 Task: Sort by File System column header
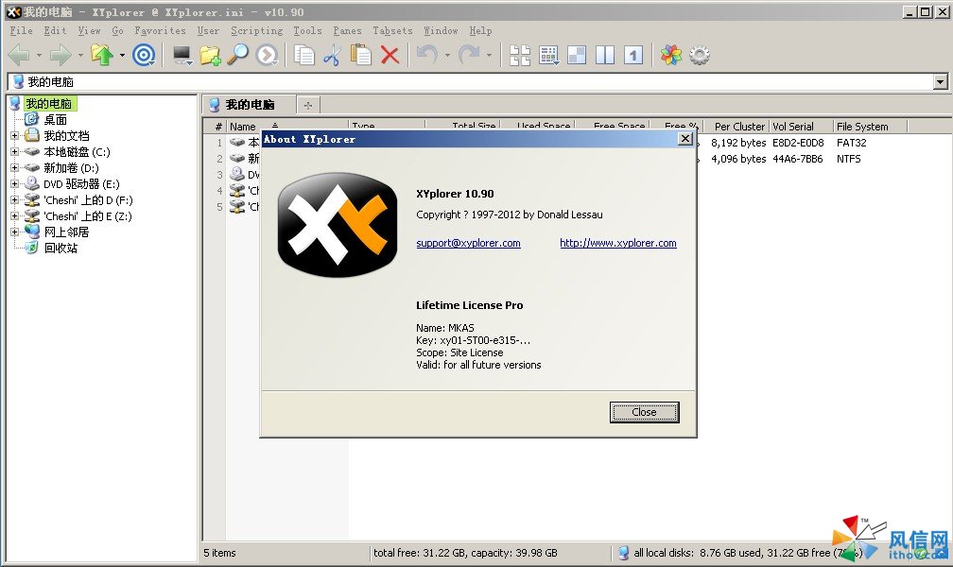click(869, 127)
